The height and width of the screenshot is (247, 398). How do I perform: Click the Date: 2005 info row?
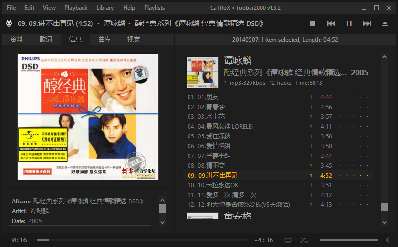tap(81, 221)
